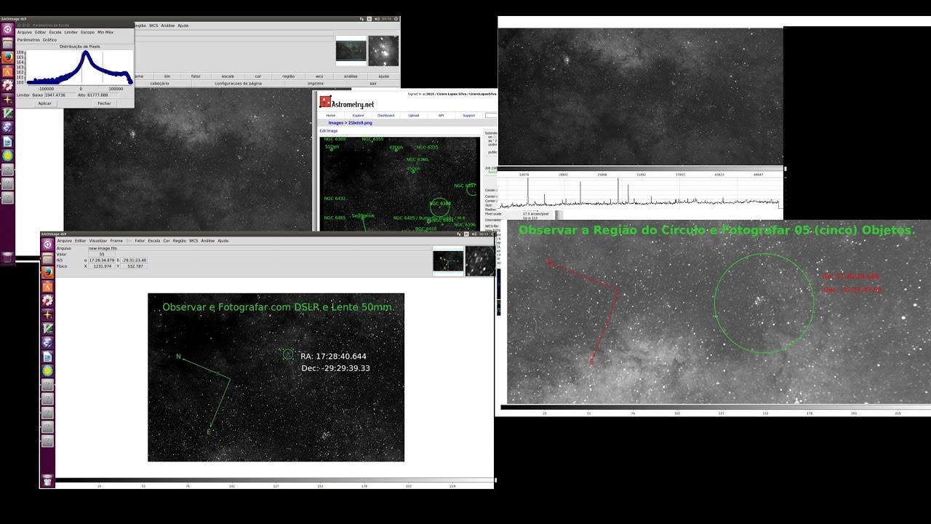931x524 pixels.
Task: Open System Settings gear in upper launcher
Action: (x=7, y=85)
